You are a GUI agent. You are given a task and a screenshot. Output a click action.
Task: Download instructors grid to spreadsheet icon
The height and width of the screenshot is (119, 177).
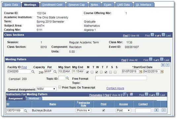131,94
